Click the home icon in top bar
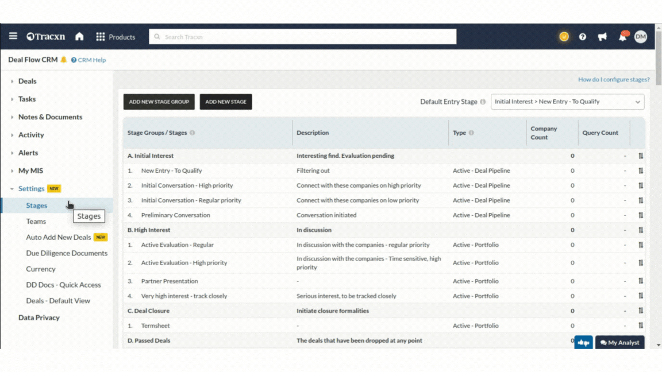The width and height of the screenshot is (662, 372). point(79,37)
